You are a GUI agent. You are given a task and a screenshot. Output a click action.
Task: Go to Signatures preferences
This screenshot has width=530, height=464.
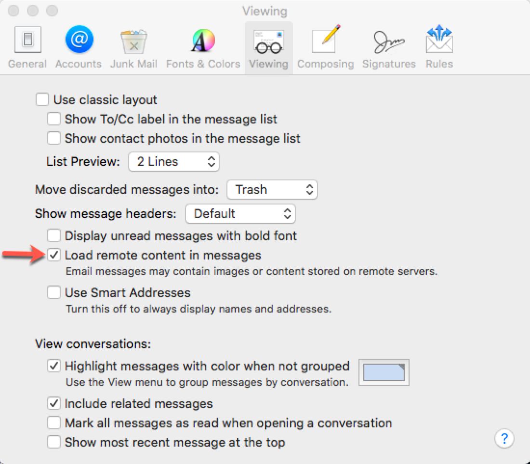tap(389, 41)
